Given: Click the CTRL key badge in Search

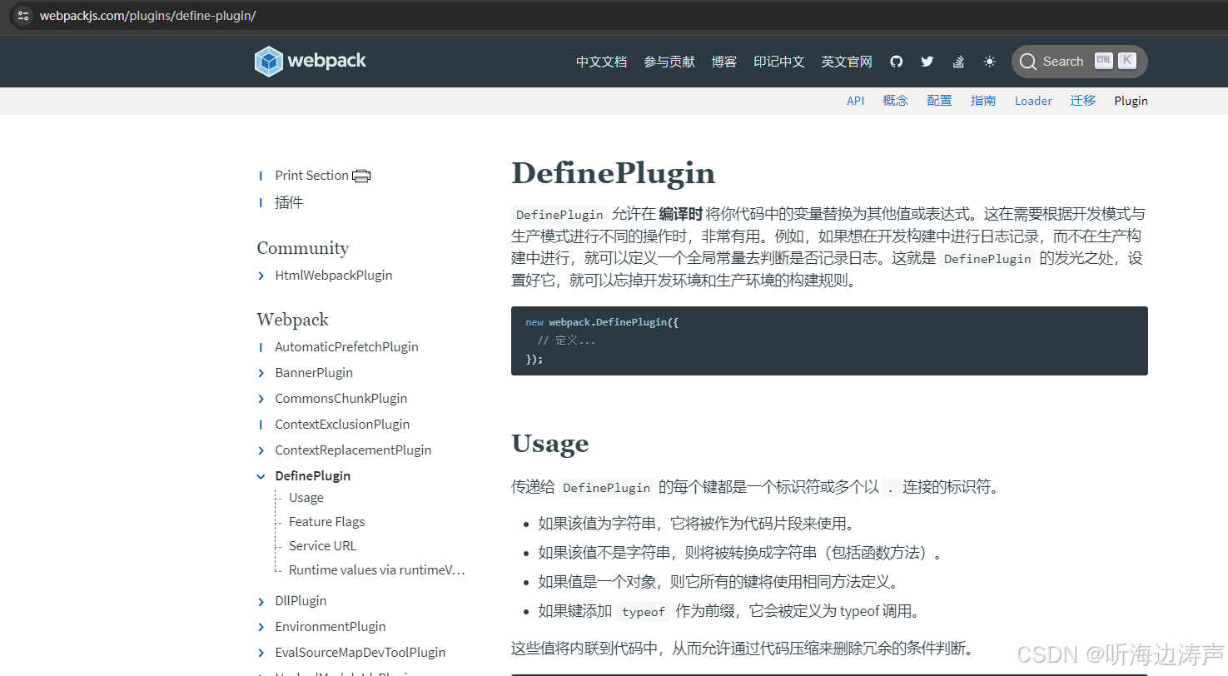Looking at the screenshot, I should pos(1104,61).
